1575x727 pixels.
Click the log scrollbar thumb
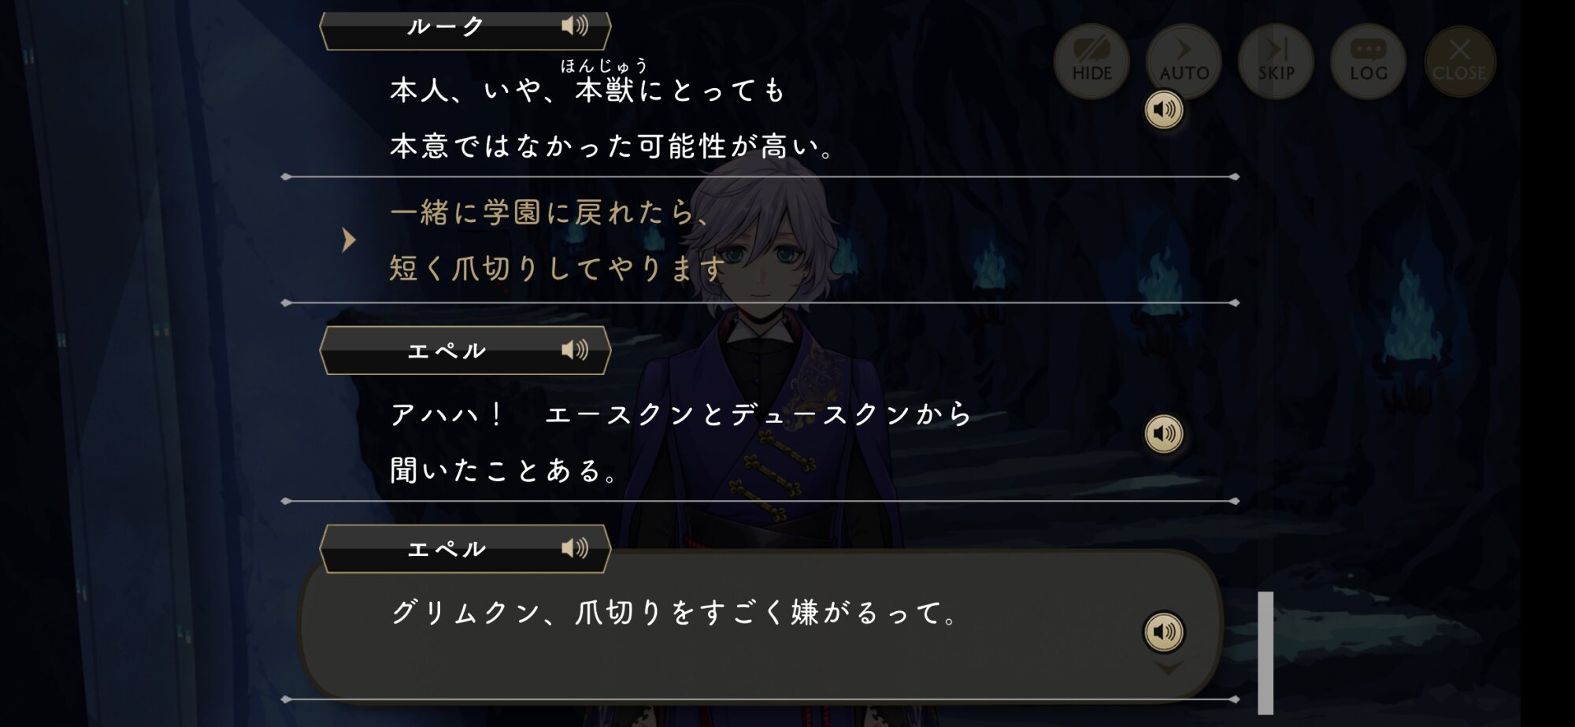[x=1265, y=653]
